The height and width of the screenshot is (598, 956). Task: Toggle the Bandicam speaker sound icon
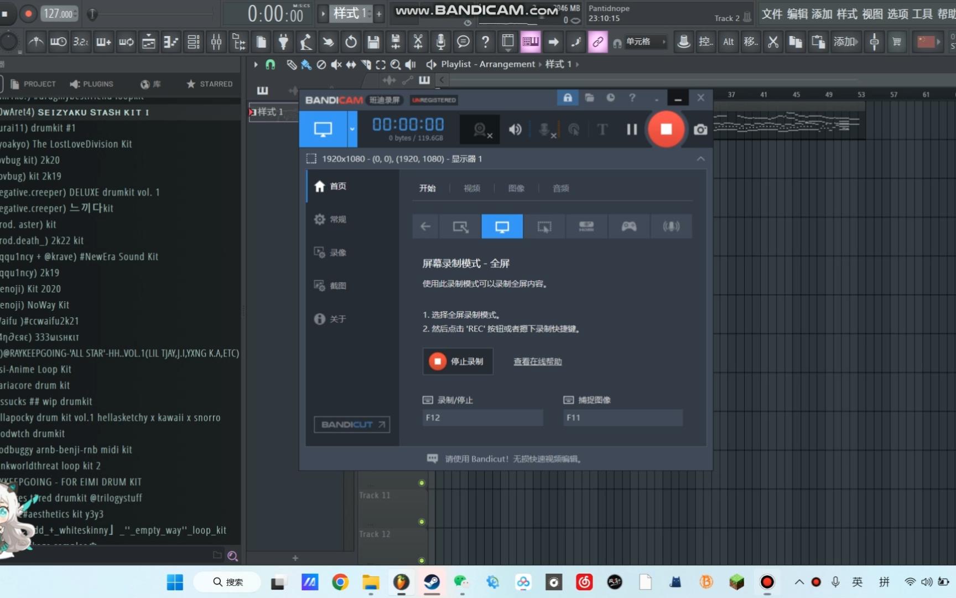[x=515, y=130]
